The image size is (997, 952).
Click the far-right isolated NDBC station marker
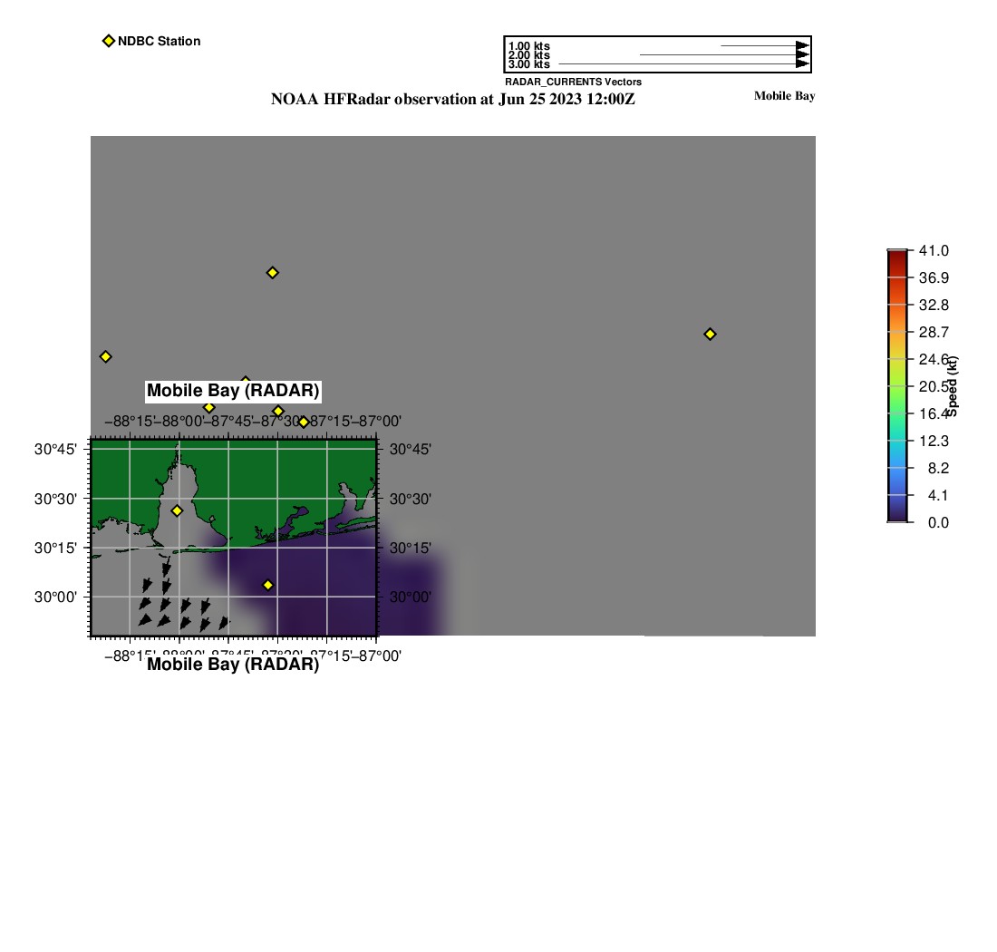[x=710, y=335]
